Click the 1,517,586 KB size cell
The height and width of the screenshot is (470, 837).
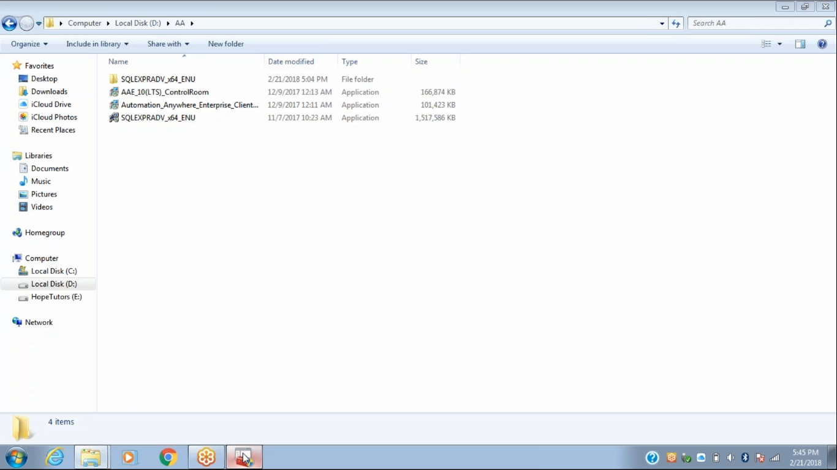(x=435, y=118)
